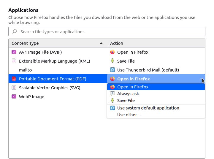Select 'Always ask' in the dropdown menu
The width and height of the screenshot is (214, 159).
tap(128, 94)
